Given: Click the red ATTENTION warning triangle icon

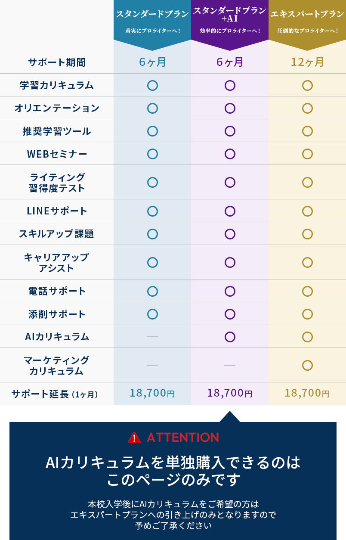Looking at the screenshot, I should (x=134, y=438).
